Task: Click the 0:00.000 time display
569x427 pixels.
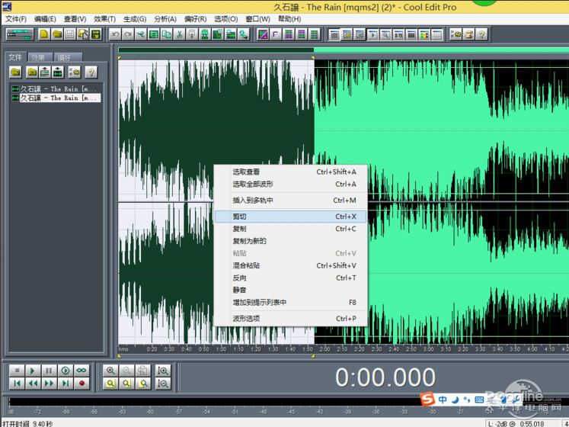Action: [385, 377]
